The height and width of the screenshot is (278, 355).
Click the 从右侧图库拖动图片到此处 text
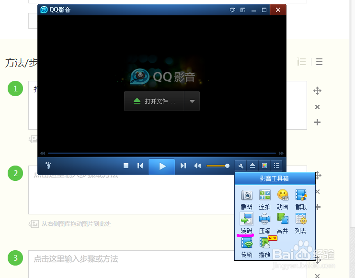point(76,224)
